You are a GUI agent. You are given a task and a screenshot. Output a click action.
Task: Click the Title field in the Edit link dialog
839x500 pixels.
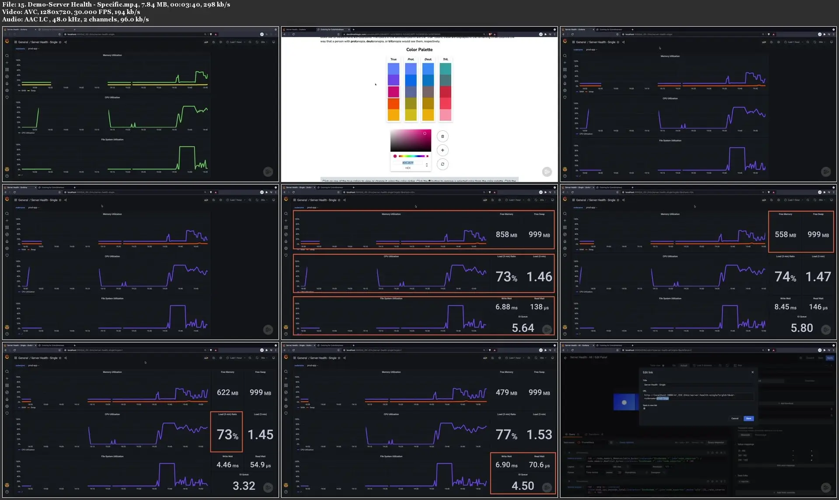pyautogui.click(x=698, y=385)
